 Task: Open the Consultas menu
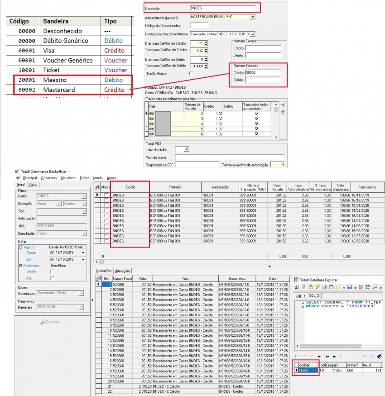tap(48, 178)
